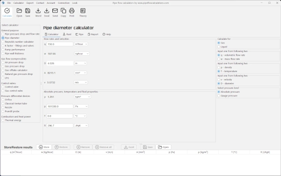Image resolution: width=281 pixels, height=176 pixels.
Task: Open the Calculator menu
Action: click(x=18, y=3)
